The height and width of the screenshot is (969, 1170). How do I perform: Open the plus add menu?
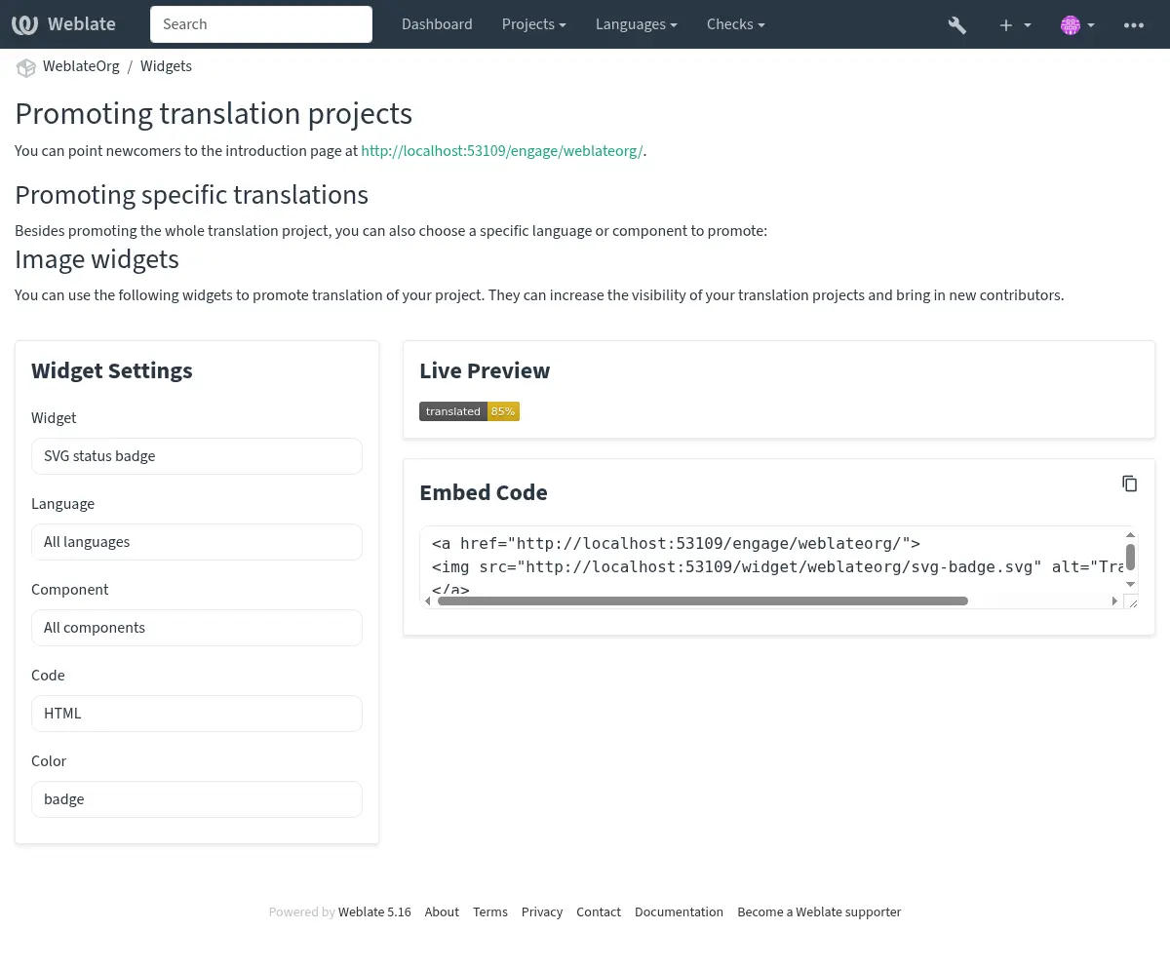(1014, 25)
